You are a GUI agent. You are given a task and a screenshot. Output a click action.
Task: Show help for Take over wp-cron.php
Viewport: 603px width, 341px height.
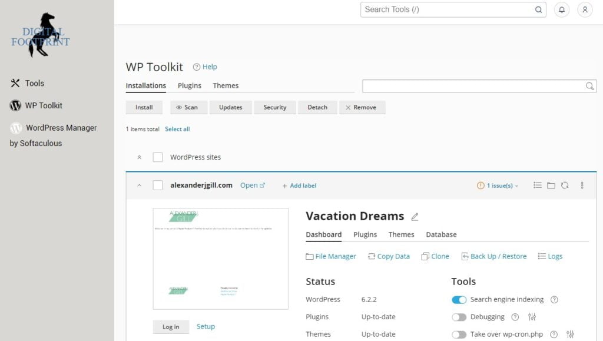554,335
